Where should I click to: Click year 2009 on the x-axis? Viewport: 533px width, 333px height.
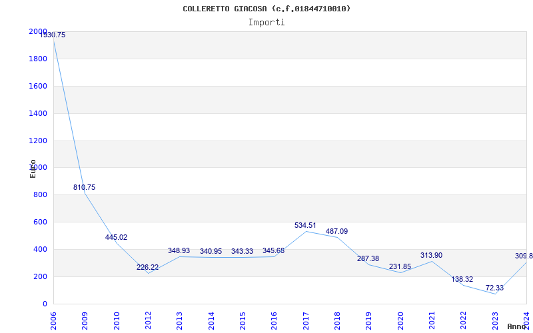[x=85, y=320]
